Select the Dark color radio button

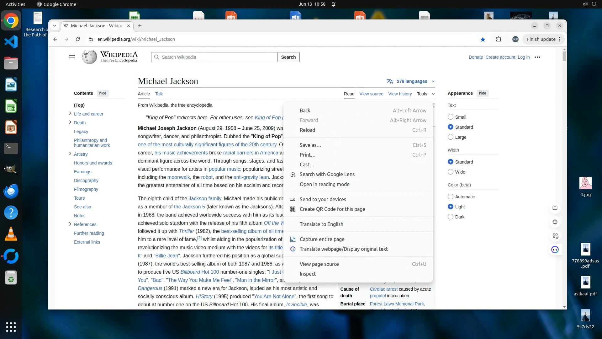pyautogui.click(x=451, y=217)
